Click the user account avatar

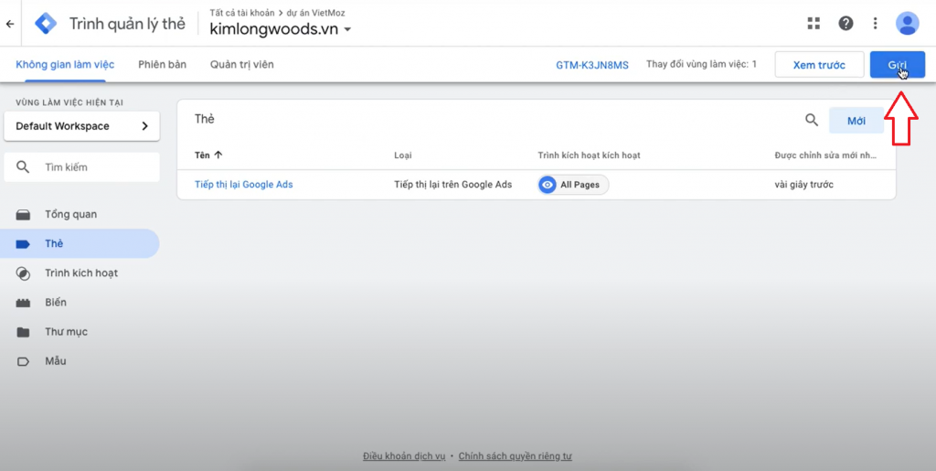click(x=908, y=23)
